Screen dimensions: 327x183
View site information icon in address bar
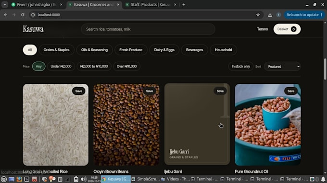[33, 15]
